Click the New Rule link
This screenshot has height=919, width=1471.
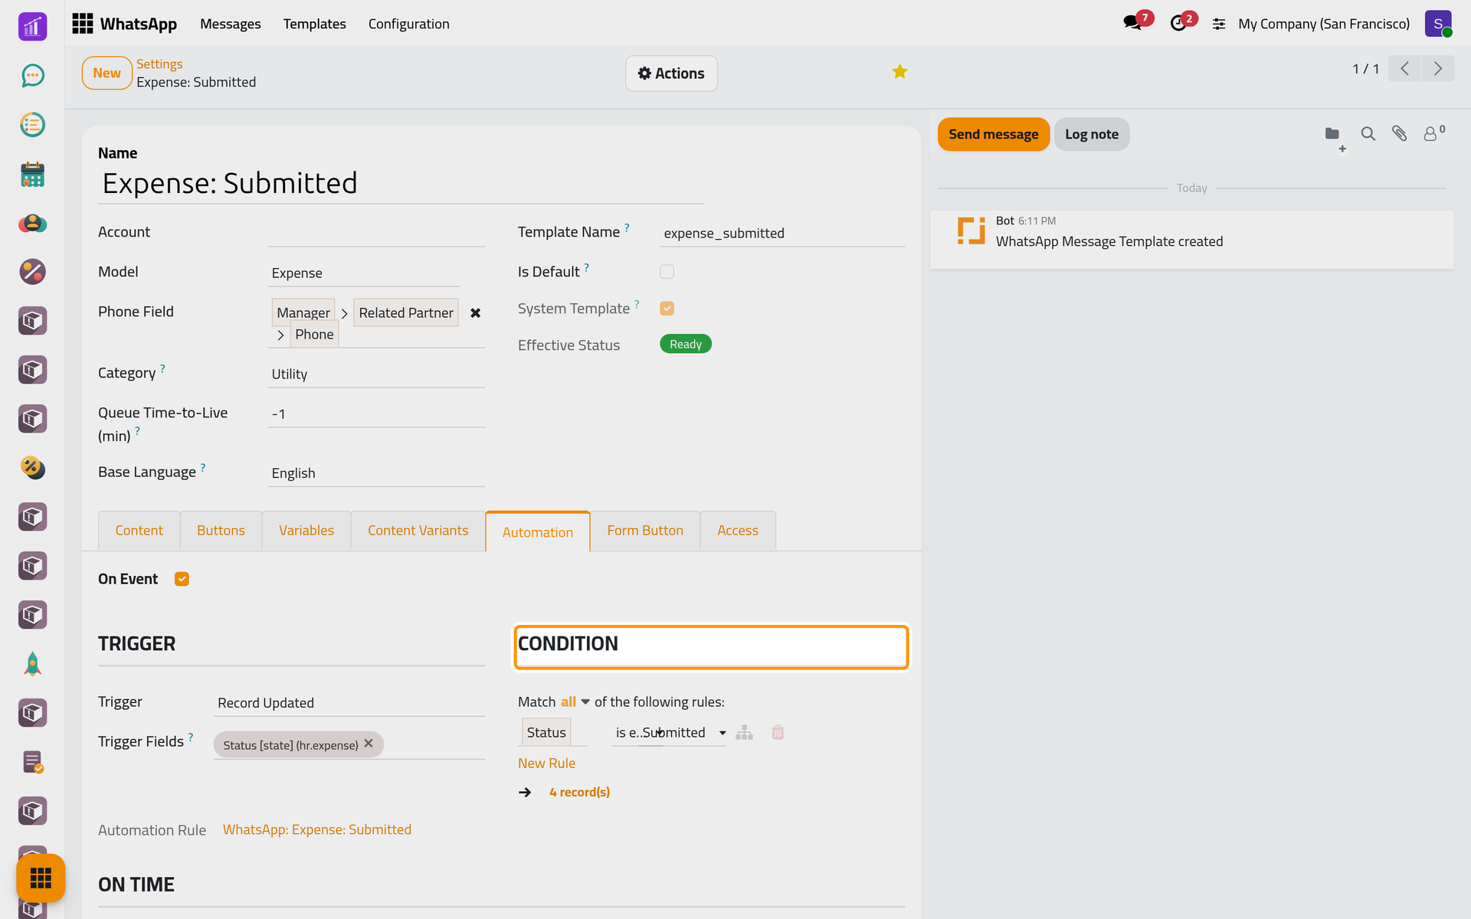click(546, 764)
